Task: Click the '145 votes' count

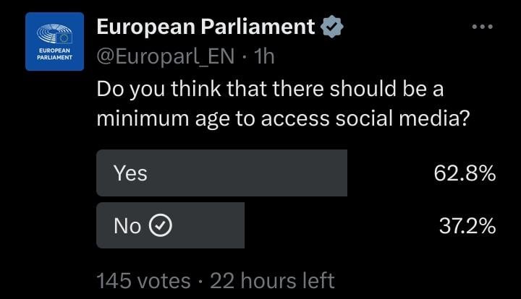Action: pyautogui.click(x=143, y=280)
